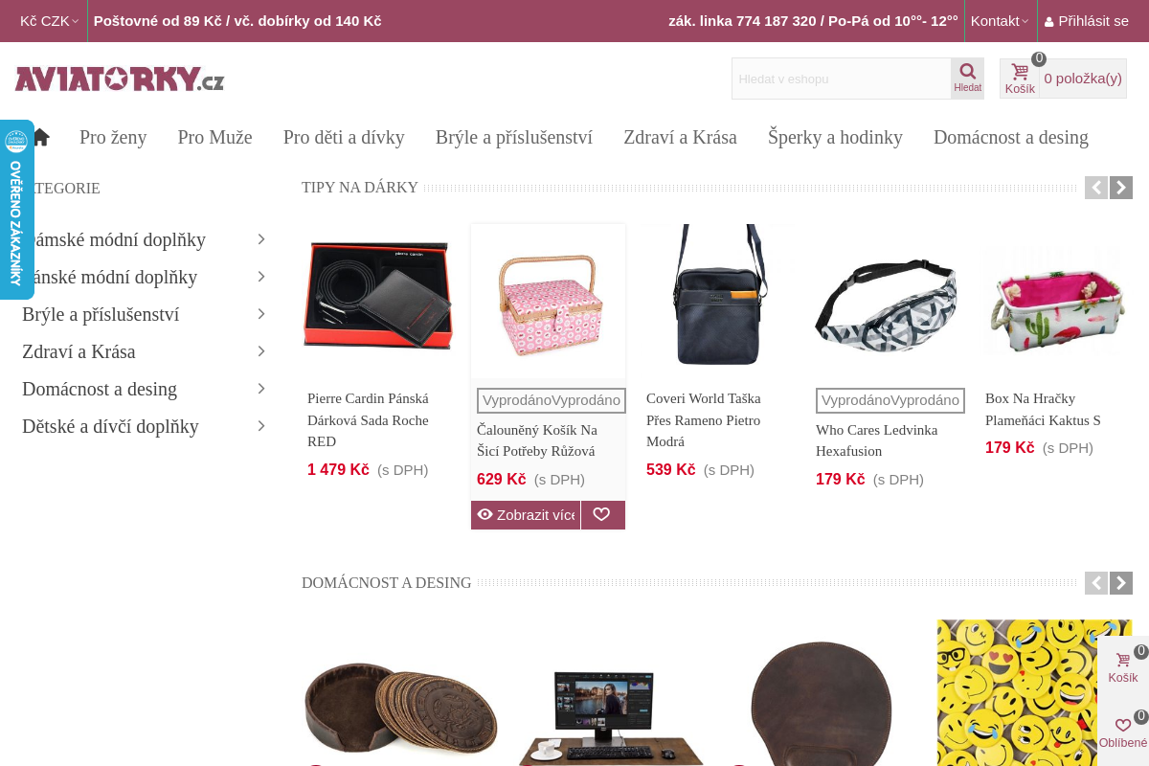Click next arrow in DOMÁCNOST A DESING section
Image resolution: width=1149 pixels, height=766 pixels.
coord(1121,583)
